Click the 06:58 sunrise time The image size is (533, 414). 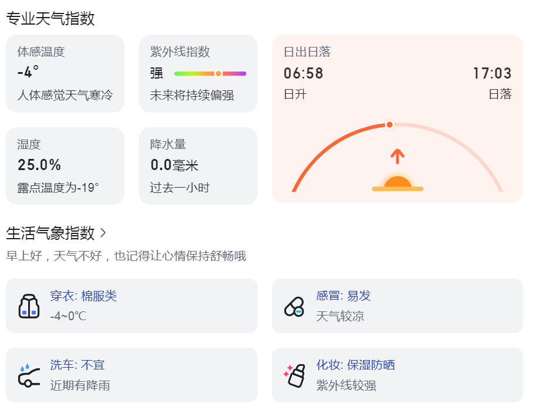303,73
